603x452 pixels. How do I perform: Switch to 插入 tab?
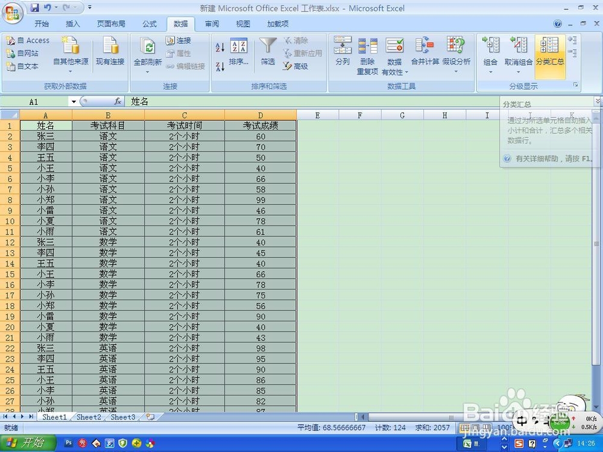pyautogui.click(x=73, y=24)
